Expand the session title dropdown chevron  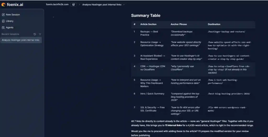(124, 5)
